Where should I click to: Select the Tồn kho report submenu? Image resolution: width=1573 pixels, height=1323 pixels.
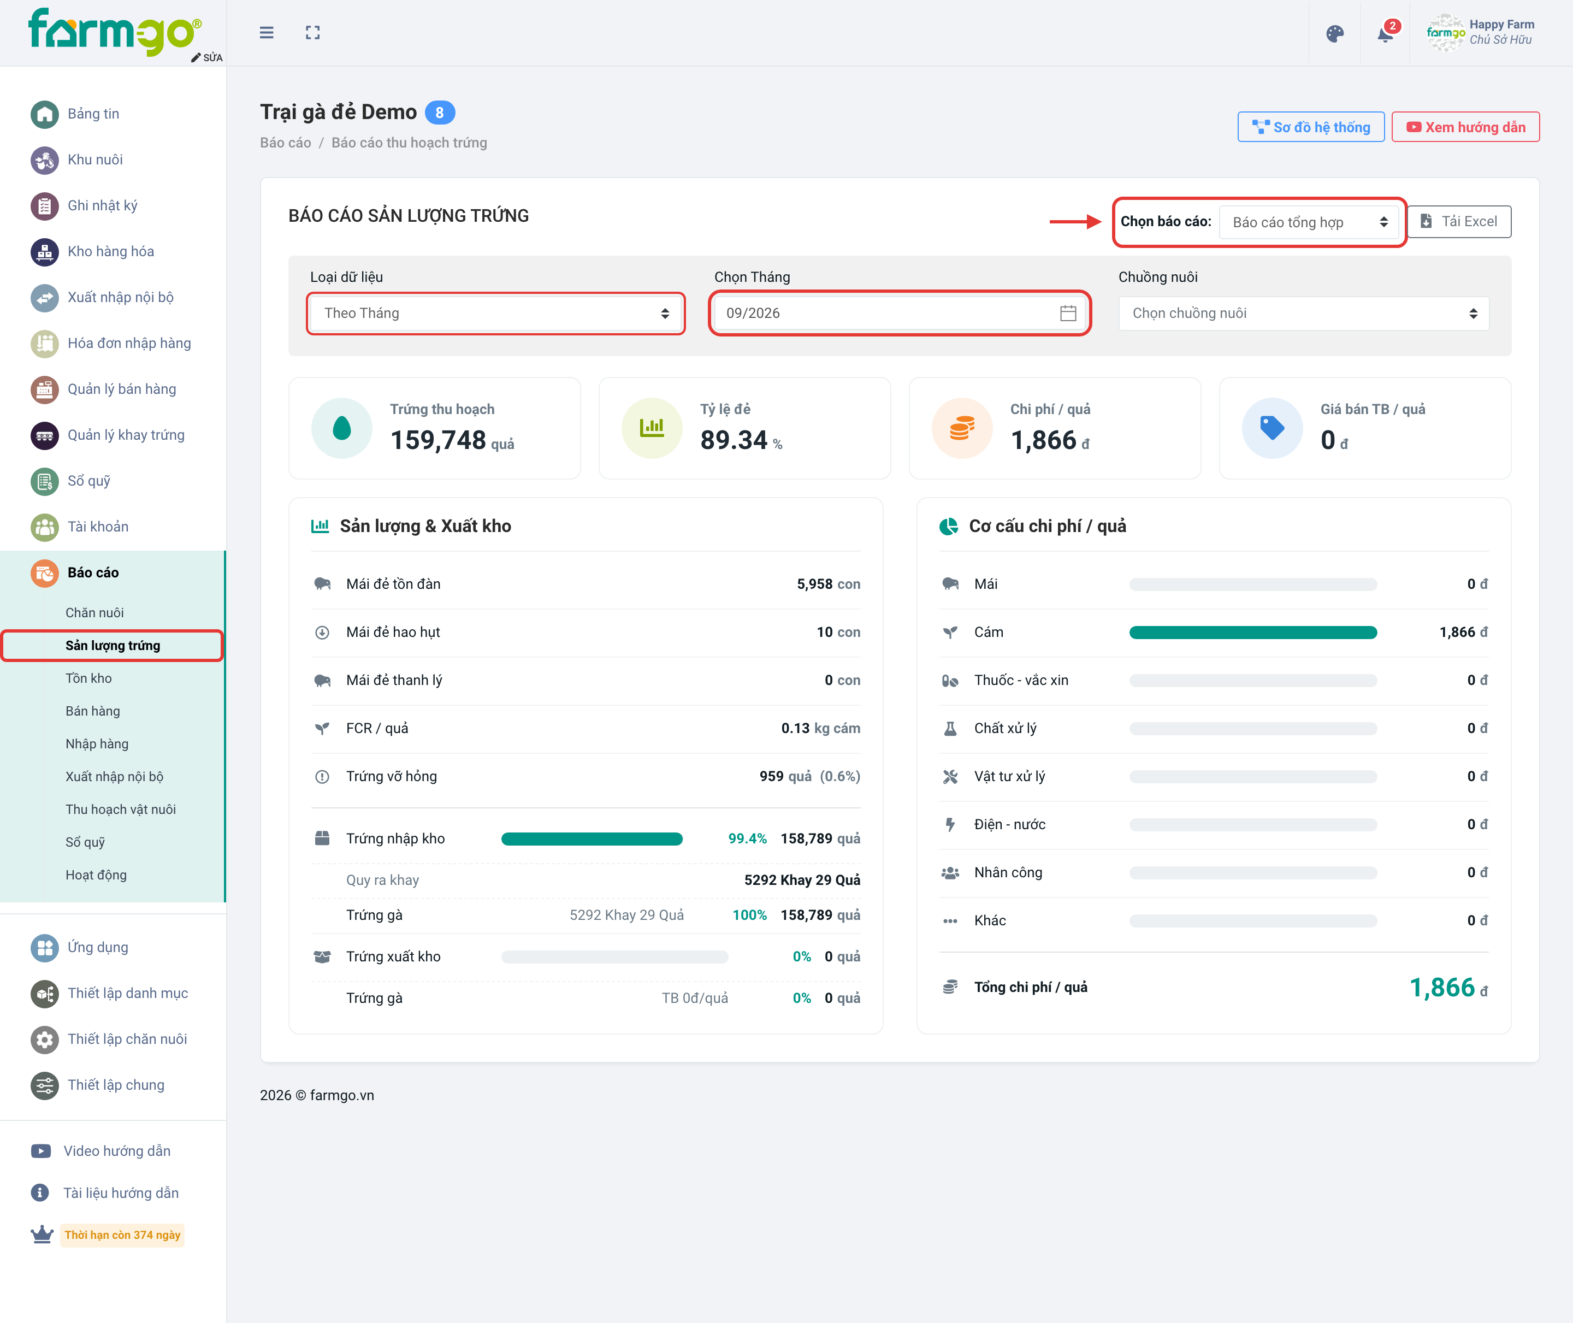coord(88,678)
